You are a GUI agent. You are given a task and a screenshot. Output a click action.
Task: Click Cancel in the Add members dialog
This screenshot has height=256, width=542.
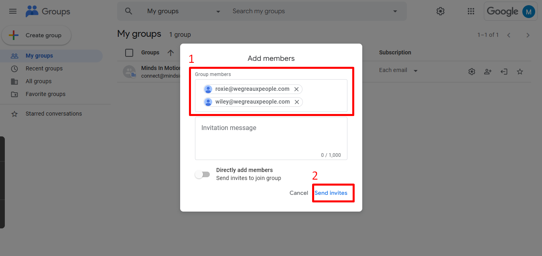[x=298, y=193]
